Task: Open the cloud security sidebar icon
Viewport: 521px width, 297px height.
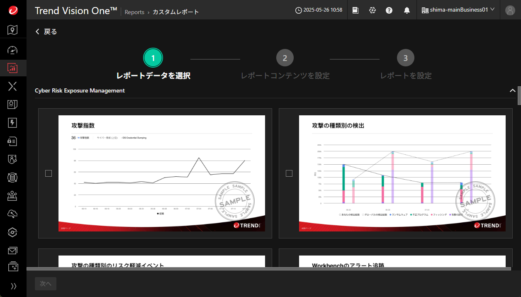Action: pos(13,214)
